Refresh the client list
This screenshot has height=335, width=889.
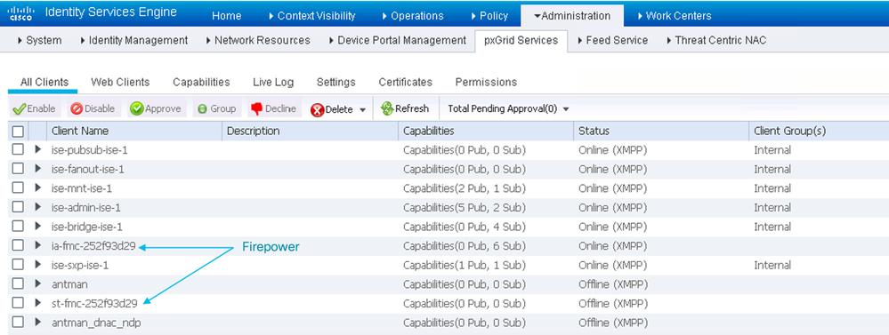click(405, 108)
